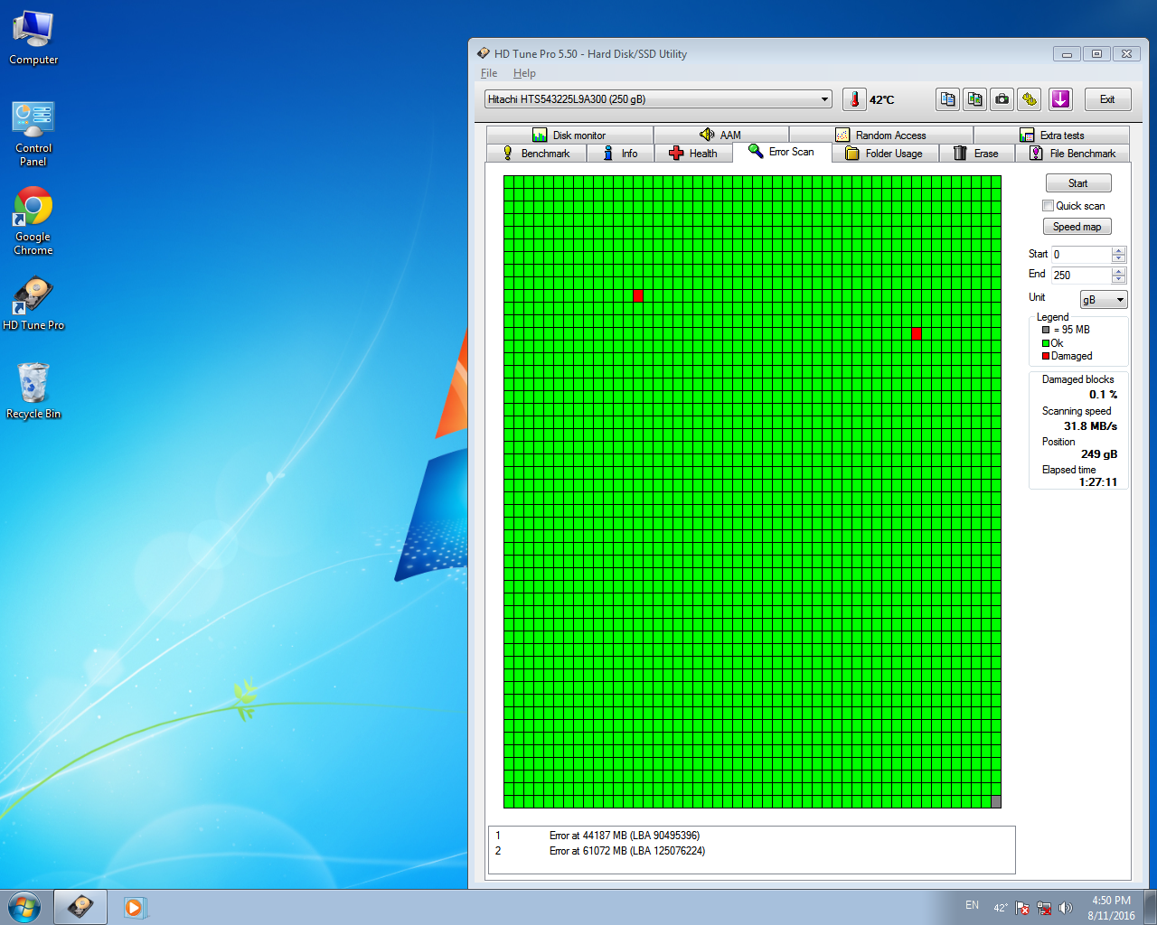Click the camera save screenshot icon
The image size is (1157, 925).
coord(1002,99)
